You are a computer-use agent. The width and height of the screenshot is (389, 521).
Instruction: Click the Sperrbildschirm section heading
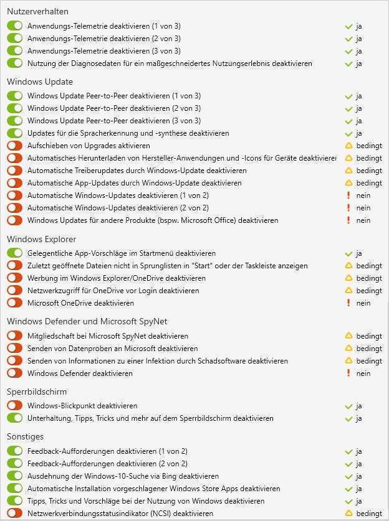37,392
